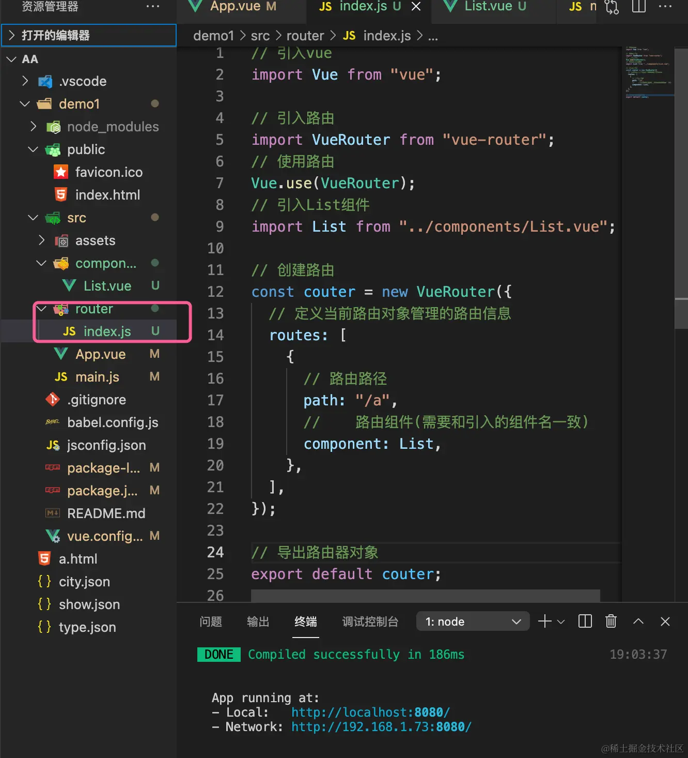
Task: Expand the 打开的编辑器 section
Action: point(89,35)
